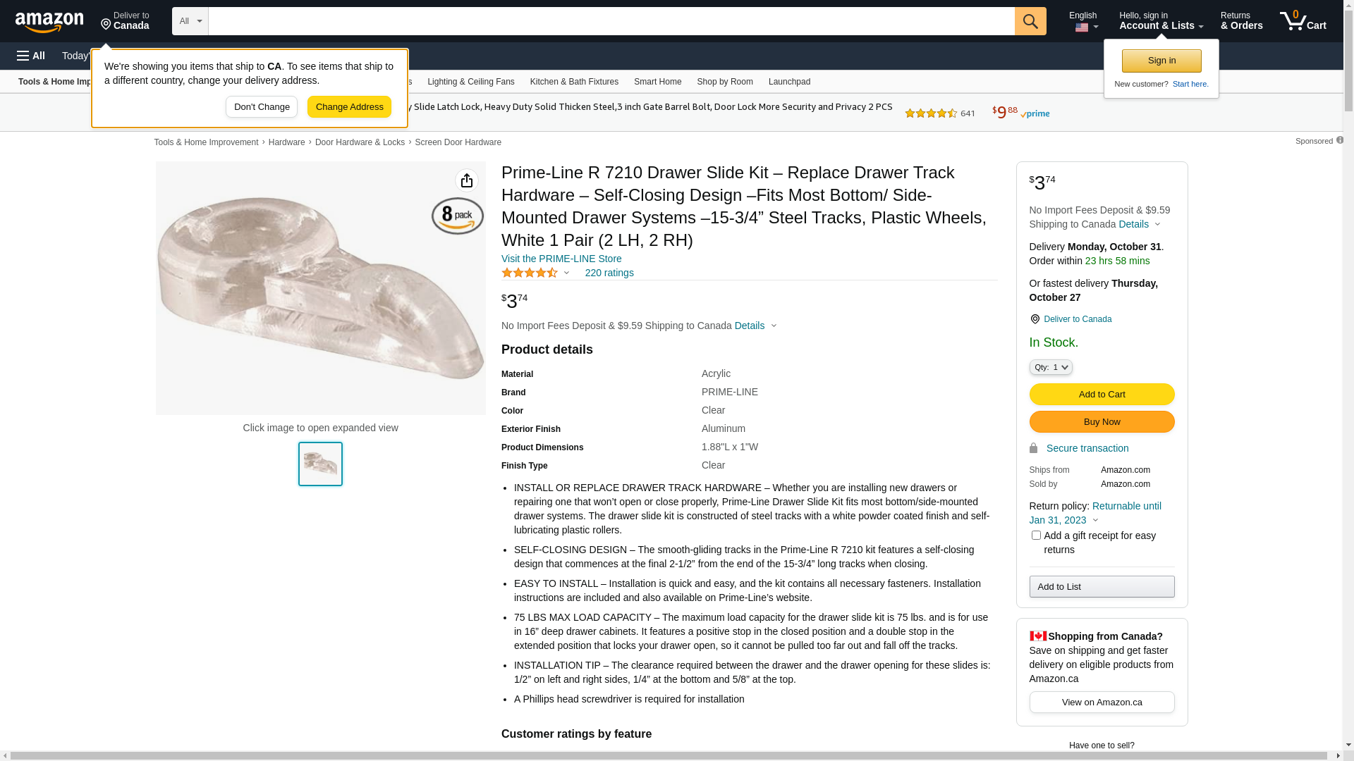Open the Qty quantity dropdown

(1051, 367)
